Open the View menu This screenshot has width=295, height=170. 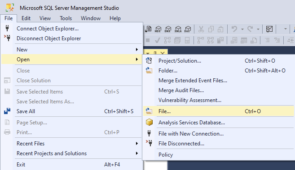[x=45, y=18]
